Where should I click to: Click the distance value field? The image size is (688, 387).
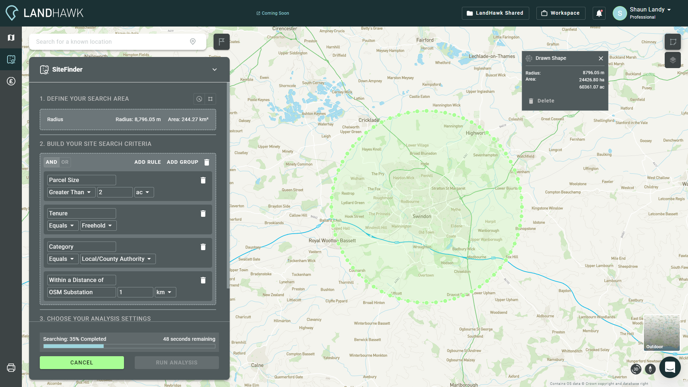pos(135,292)
